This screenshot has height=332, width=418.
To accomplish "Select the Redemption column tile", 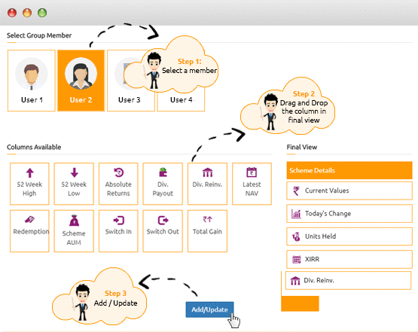I will point(29,231).
